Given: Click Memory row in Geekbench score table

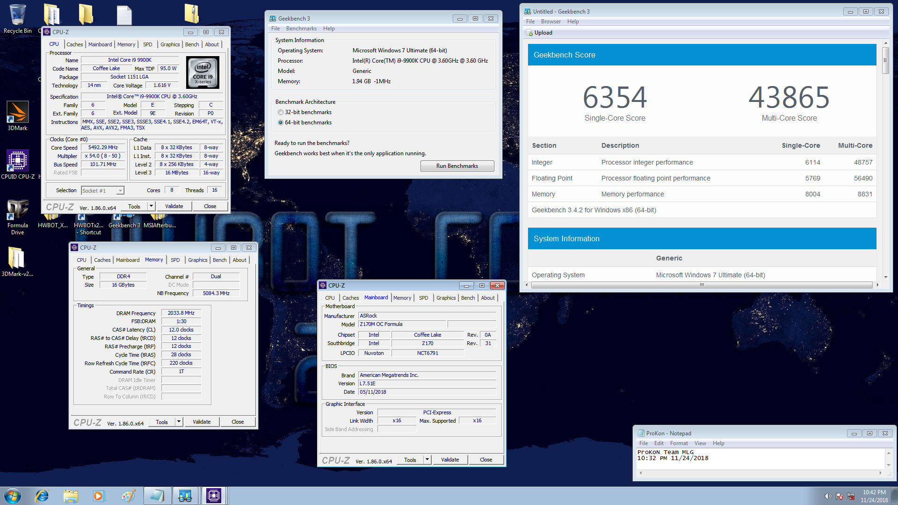Looking at the screenshot, I should pyautogui.click(x=702, y=194).
